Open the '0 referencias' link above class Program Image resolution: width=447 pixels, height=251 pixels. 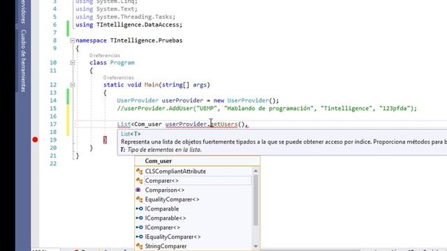(105, 56)
